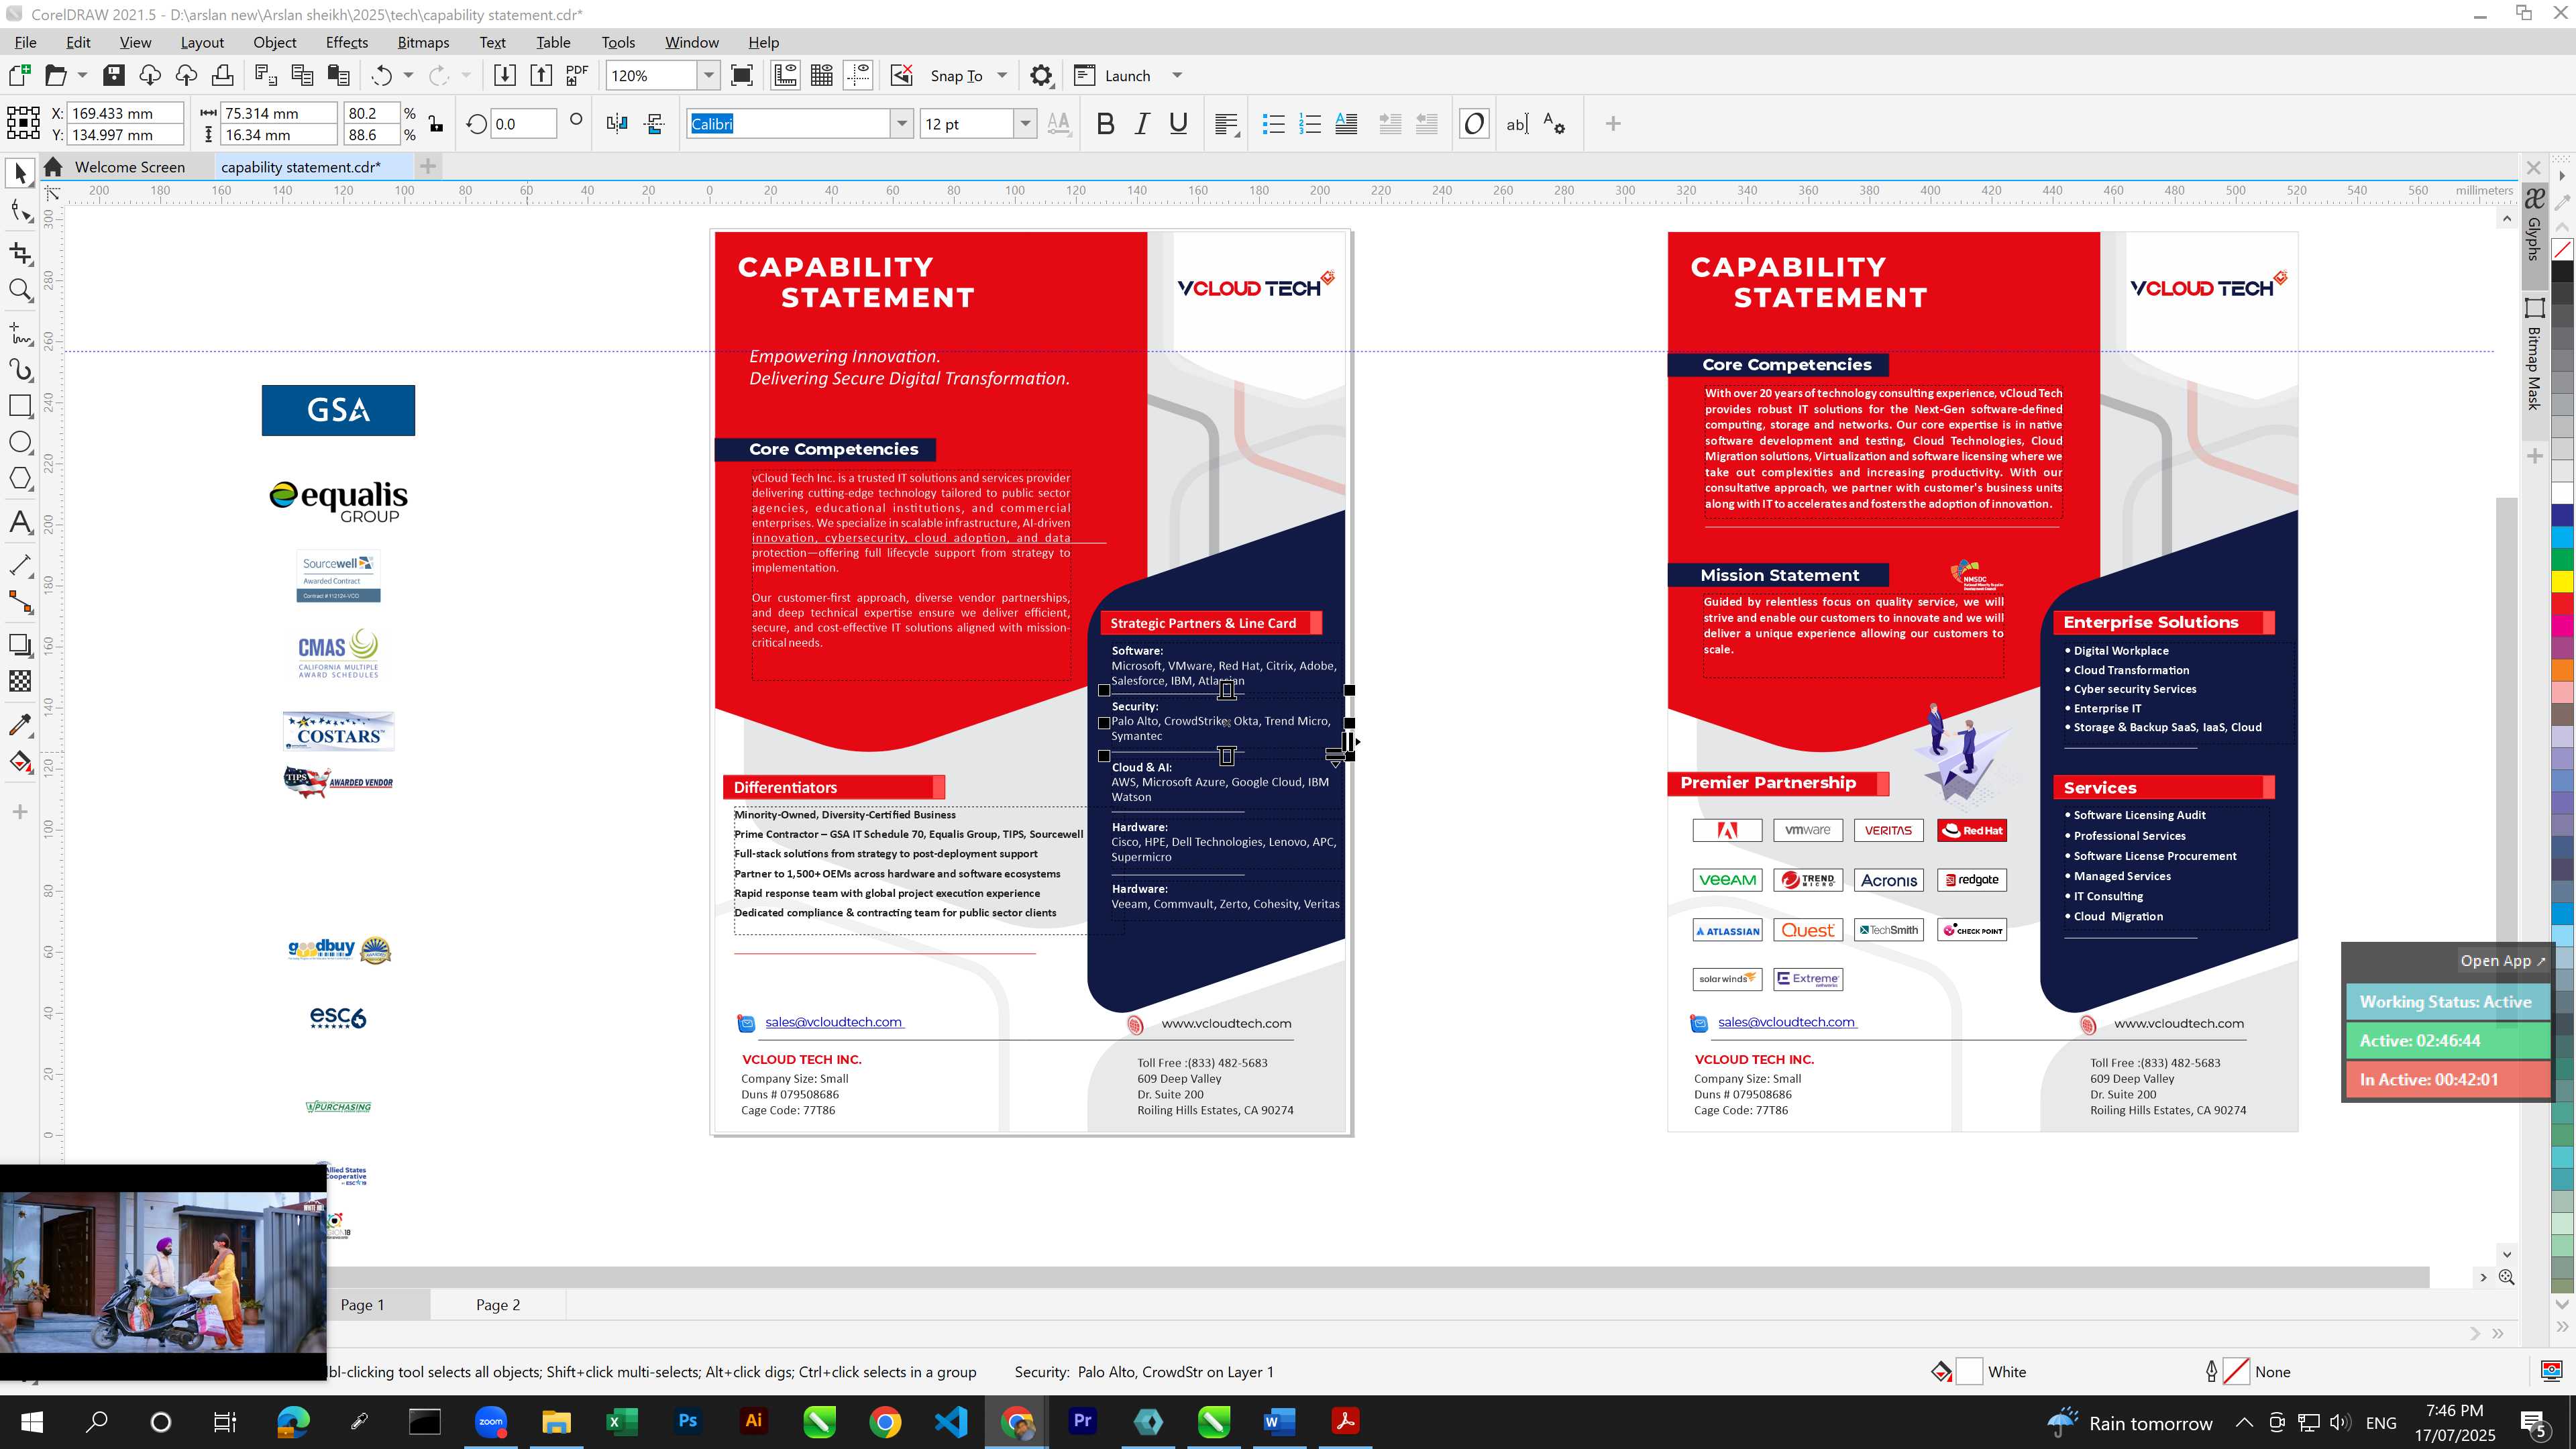Click the Save icon in toolbar
2576x1449 pixels.
tap(113, 75)
